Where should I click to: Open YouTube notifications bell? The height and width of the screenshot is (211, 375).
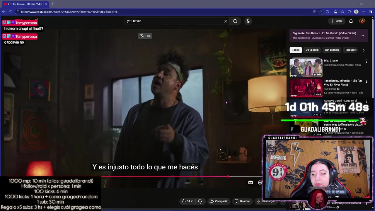351,21
